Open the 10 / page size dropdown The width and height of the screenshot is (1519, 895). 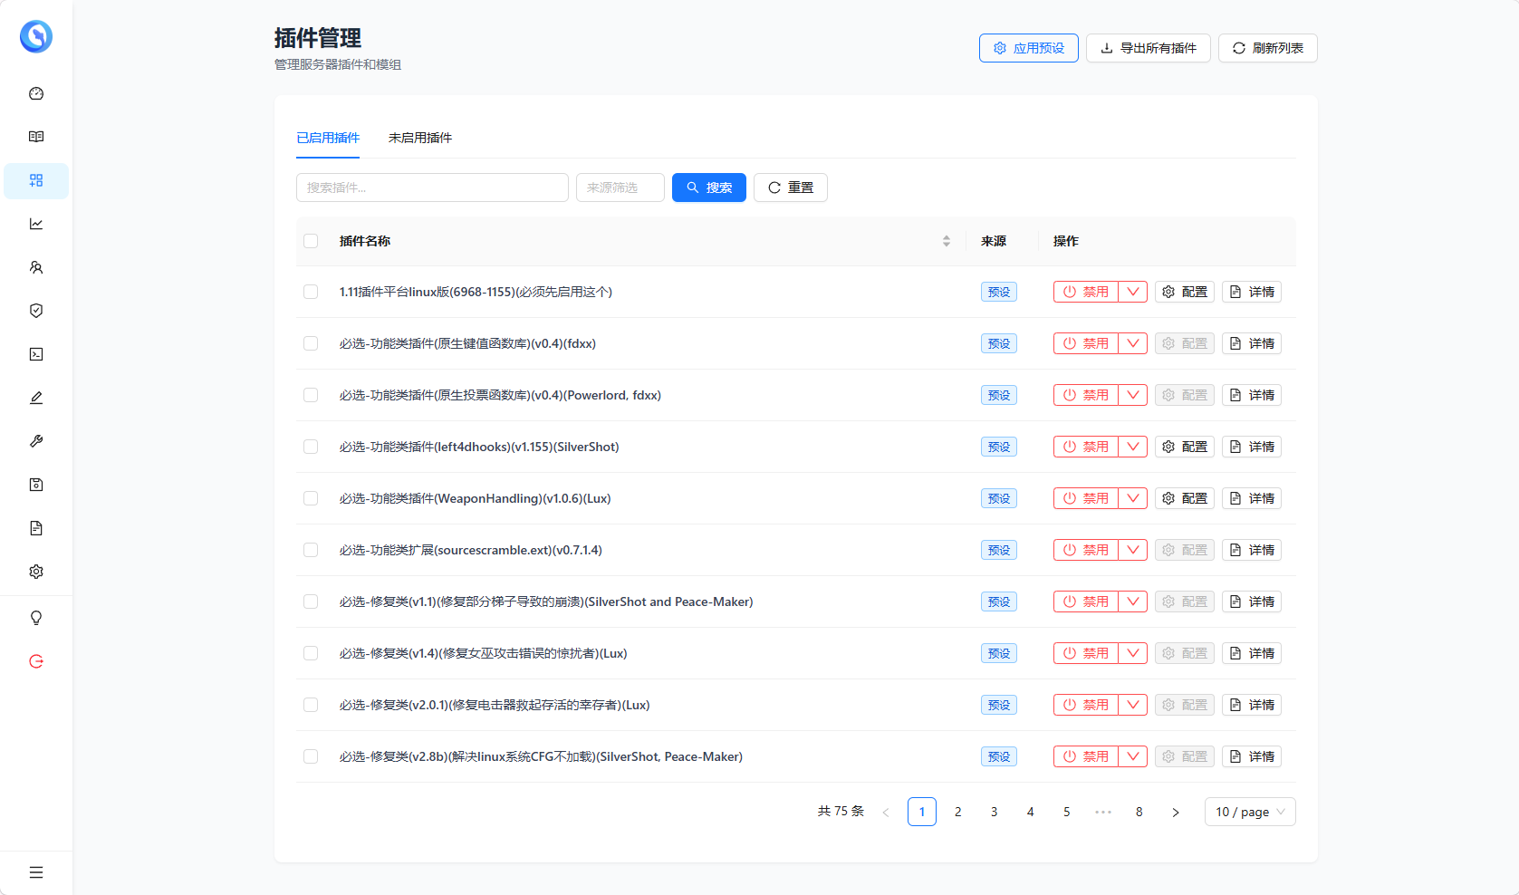coord(1250,812)
